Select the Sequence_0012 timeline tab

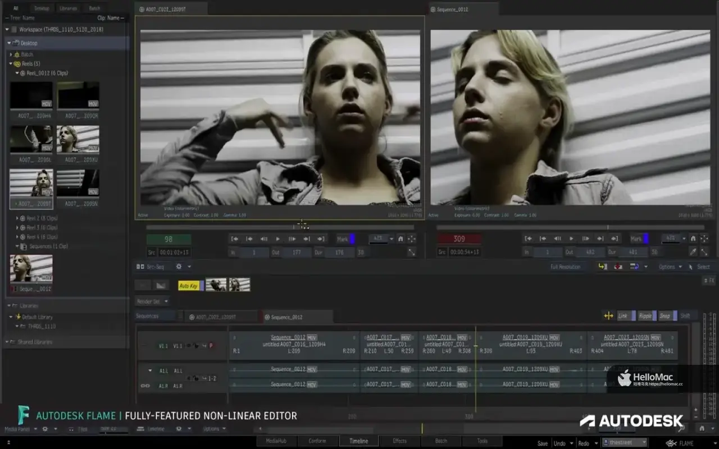click(297, 317)
